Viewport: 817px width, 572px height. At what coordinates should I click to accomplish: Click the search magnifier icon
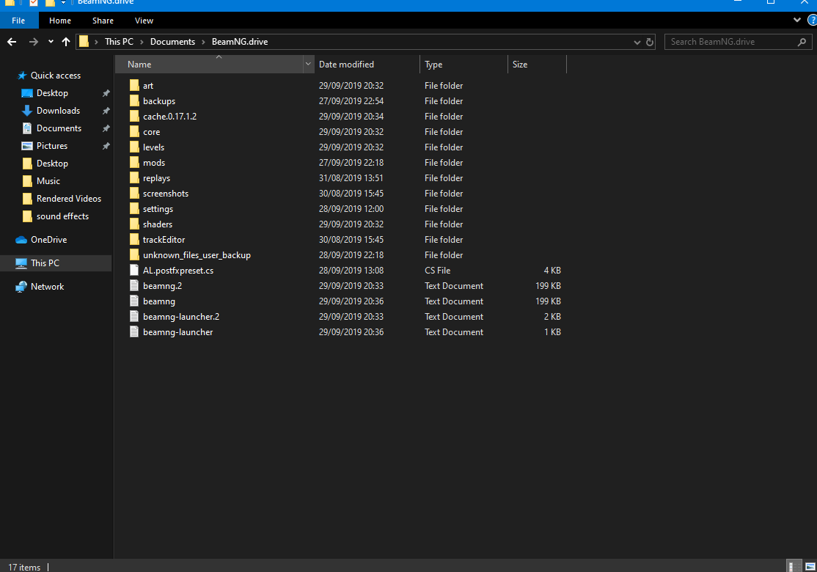coord(802,42)
